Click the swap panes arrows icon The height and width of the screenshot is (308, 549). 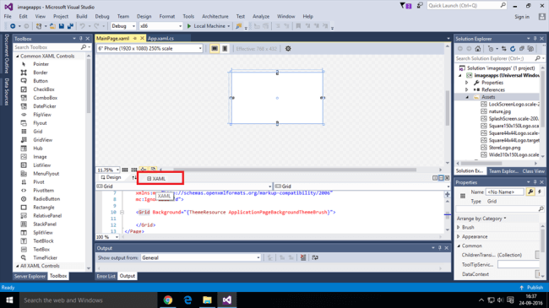click(x=133, y=178)
